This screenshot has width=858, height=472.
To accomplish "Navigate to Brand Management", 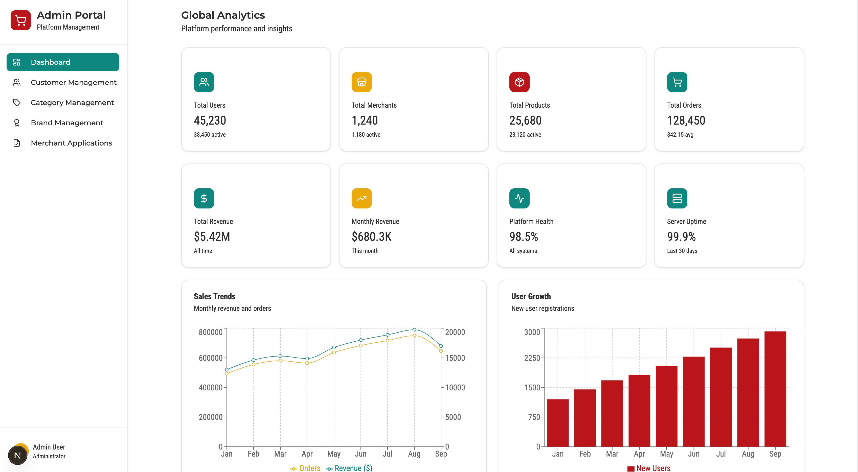I will click(x=67, y=123).
